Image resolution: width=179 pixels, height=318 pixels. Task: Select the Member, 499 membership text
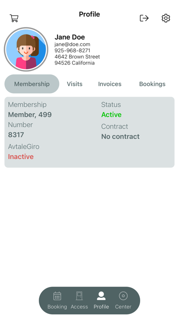pyautogui.click(x=30, y=115)
